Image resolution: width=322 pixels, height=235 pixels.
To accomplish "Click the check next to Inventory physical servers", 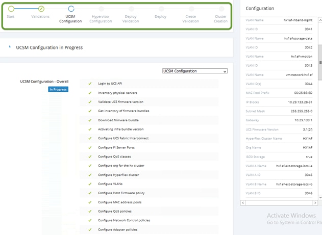I will click(x=90, y=93).
